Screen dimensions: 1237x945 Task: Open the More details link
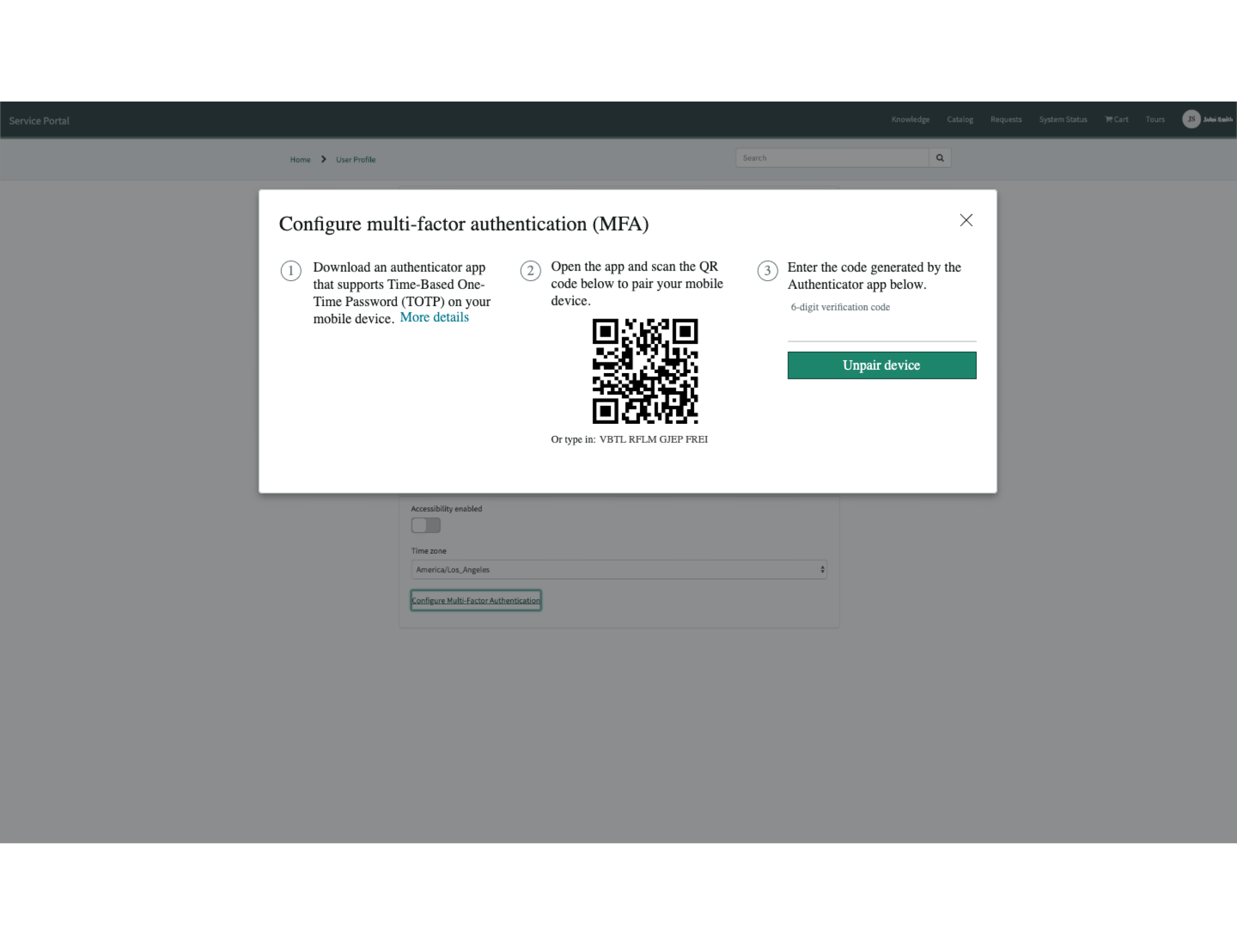(434, 317)
